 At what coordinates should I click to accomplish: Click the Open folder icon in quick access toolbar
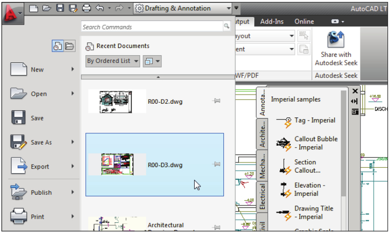coord(47,9)
